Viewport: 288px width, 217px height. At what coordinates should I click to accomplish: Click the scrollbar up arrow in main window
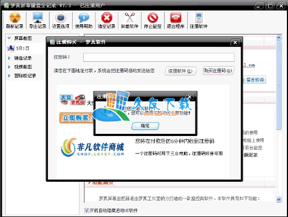pyautogui.click(x=279, y=38)
